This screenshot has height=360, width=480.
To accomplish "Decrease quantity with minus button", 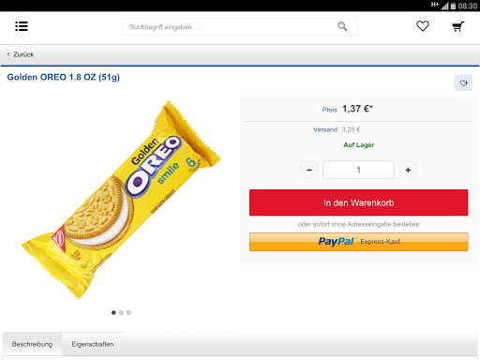I will [x=309, y=170].
